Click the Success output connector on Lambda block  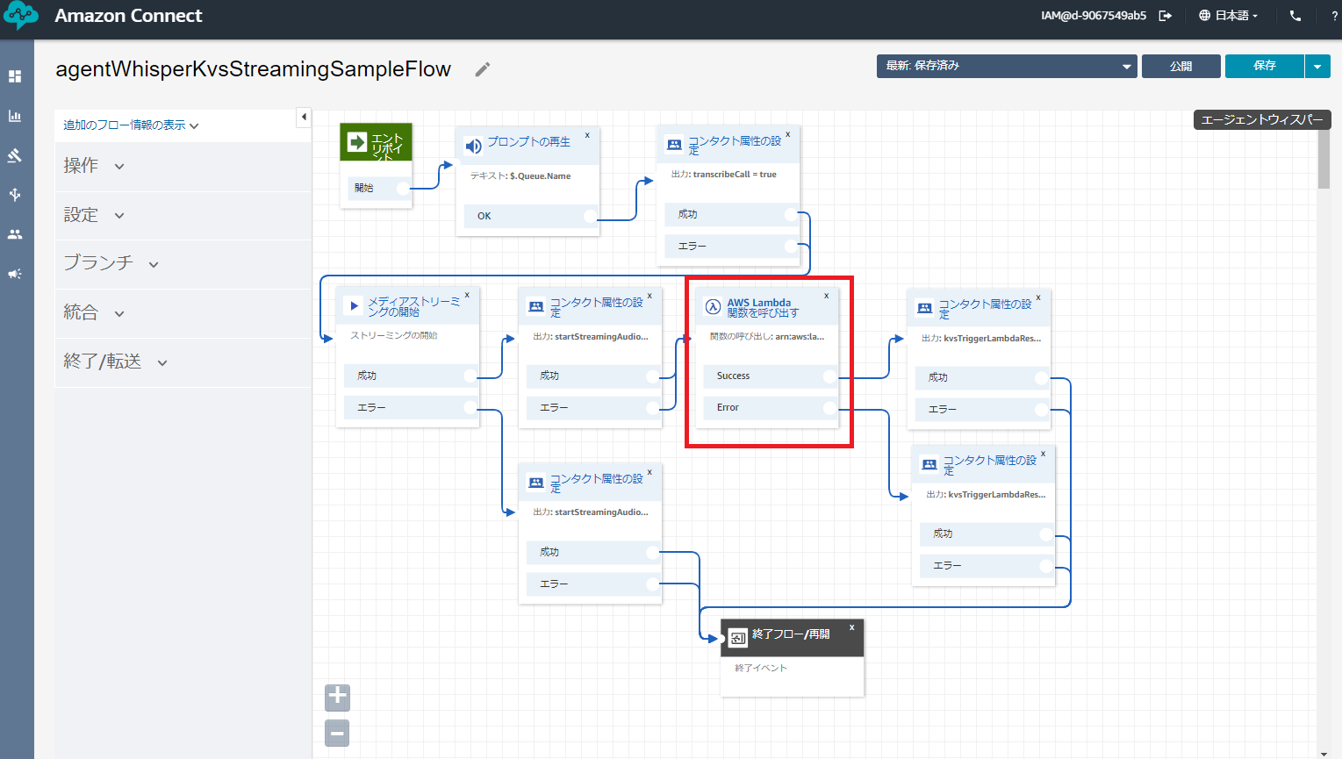pyautogui.click(x=829, y=376)
